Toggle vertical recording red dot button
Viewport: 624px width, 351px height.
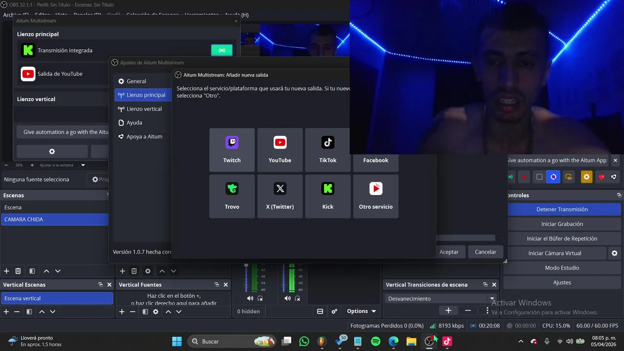point(524,177)
